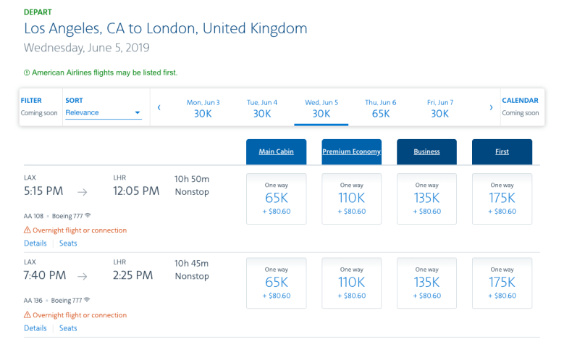The height and width of the screenshot is (342, 564).
Task: Click the previous dates left chevron
Action: coord(159,108)
